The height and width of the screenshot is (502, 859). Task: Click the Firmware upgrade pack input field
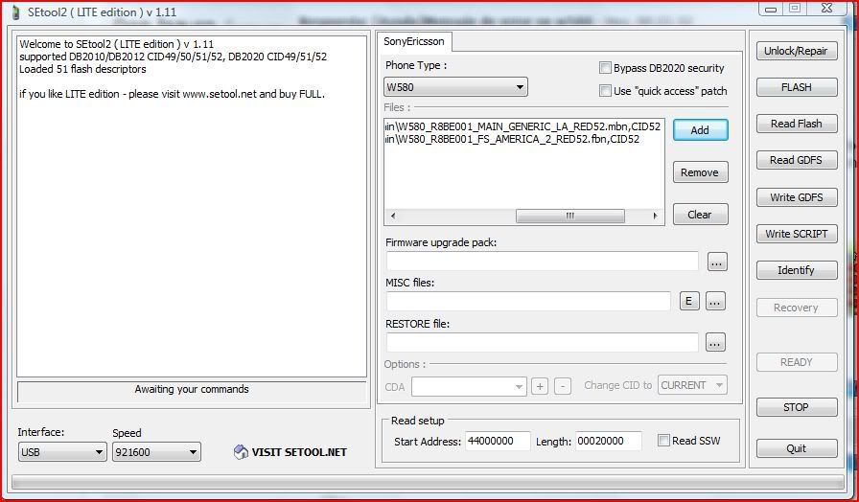tap(543, 262)
